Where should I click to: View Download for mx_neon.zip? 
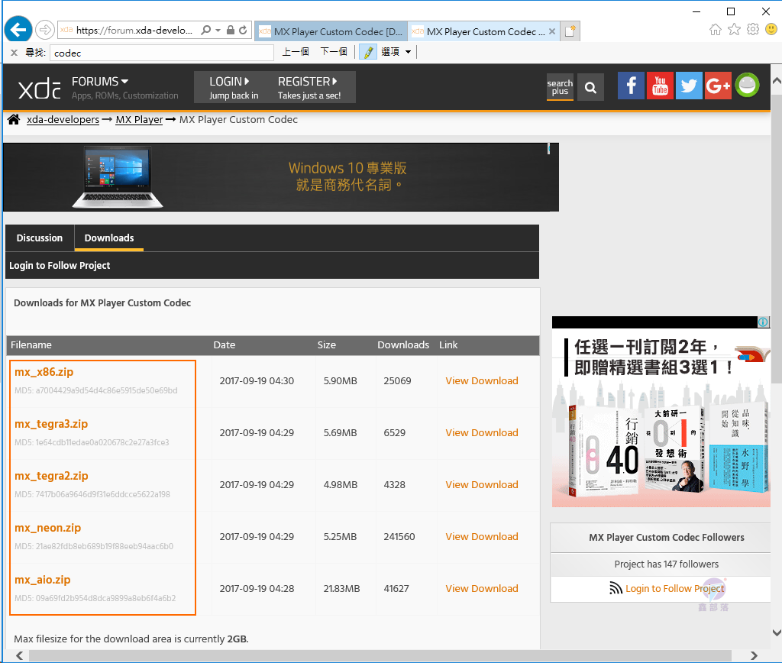(x=482, y=536)
